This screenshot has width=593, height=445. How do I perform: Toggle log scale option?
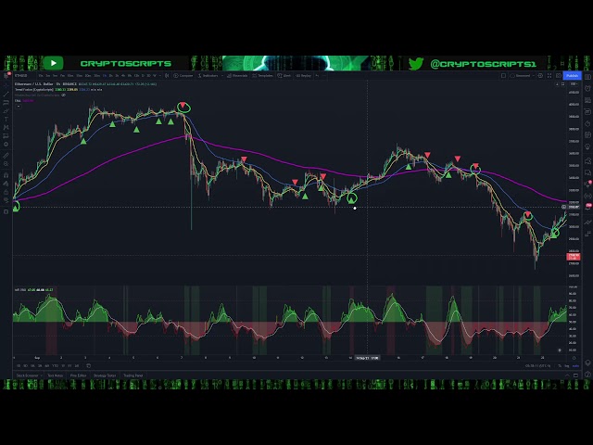566,366
